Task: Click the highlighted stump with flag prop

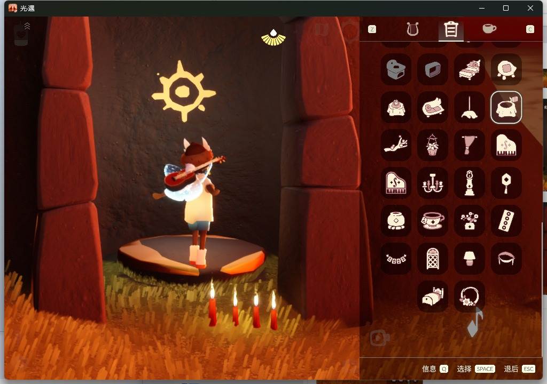Action: pos(506,107)
